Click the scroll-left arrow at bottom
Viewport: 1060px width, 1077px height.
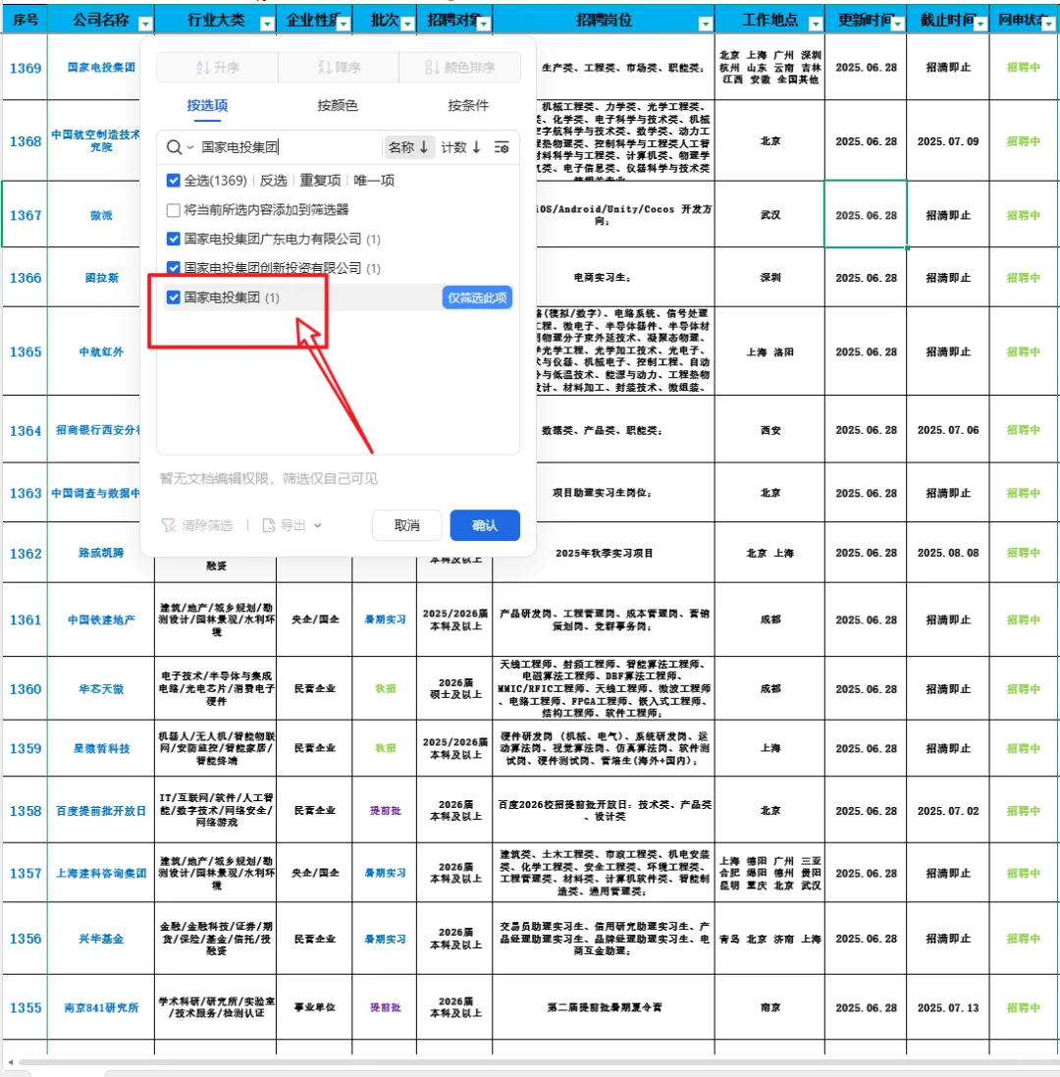coord(10,1062)
